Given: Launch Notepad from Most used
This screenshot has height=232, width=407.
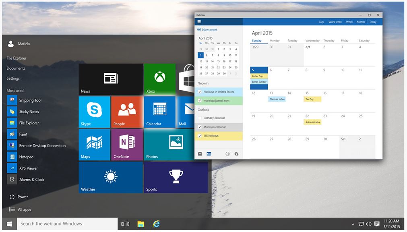Looking at the screenshot, I should pyautogui.click(x=21, y=157).
